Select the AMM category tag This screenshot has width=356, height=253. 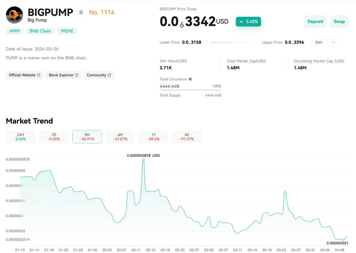(x=15, y=31)
